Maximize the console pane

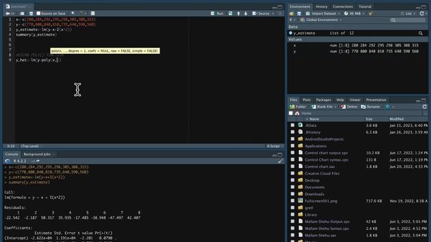280,155
